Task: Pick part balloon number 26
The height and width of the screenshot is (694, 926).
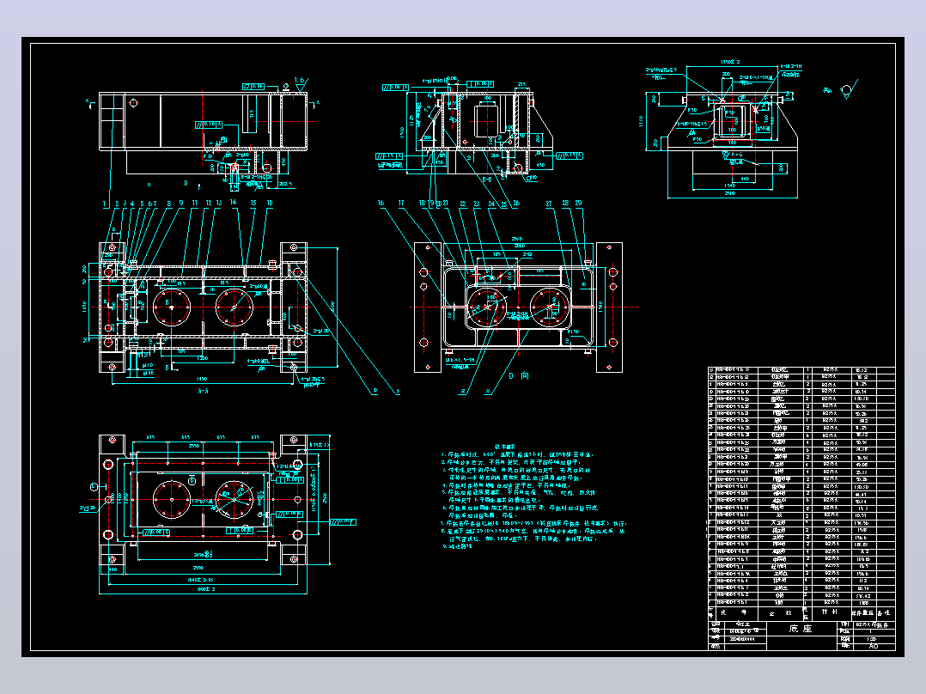Action: coord(516,204)
